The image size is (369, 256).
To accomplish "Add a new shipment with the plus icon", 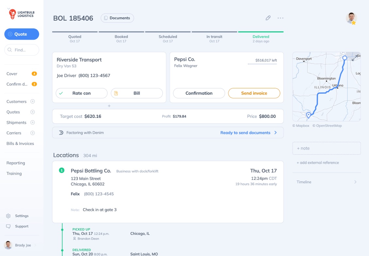I will click(x=33, y=122).
